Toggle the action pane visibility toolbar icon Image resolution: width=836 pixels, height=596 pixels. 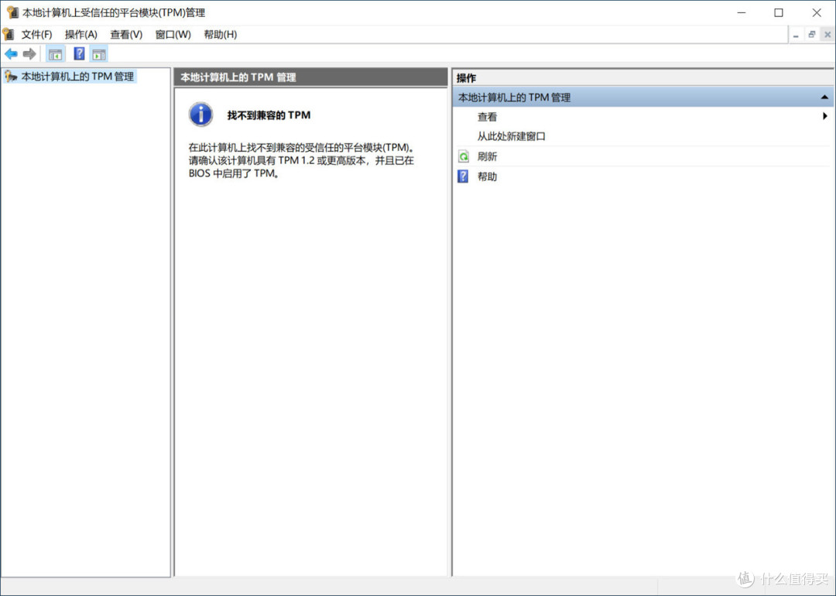[x=98, y=53]
